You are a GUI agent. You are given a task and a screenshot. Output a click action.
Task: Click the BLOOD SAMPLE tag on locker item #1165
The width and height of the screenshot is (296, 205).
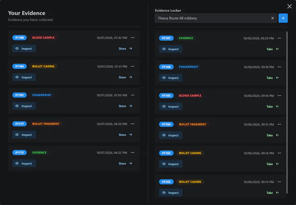pos(190,96)
